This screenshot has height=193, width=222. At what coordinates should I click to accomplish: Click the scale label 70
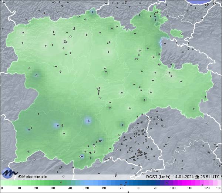click(121, 188)
